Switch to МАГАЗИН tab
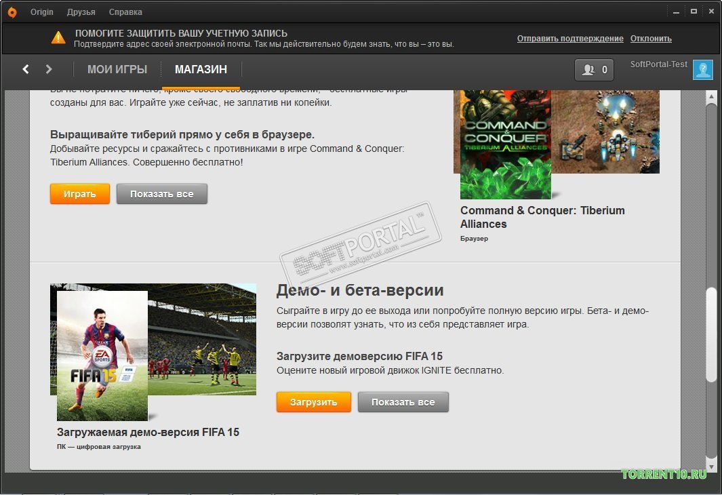Image resolution: width=722 pixels, height=495 pixels. 201,69
